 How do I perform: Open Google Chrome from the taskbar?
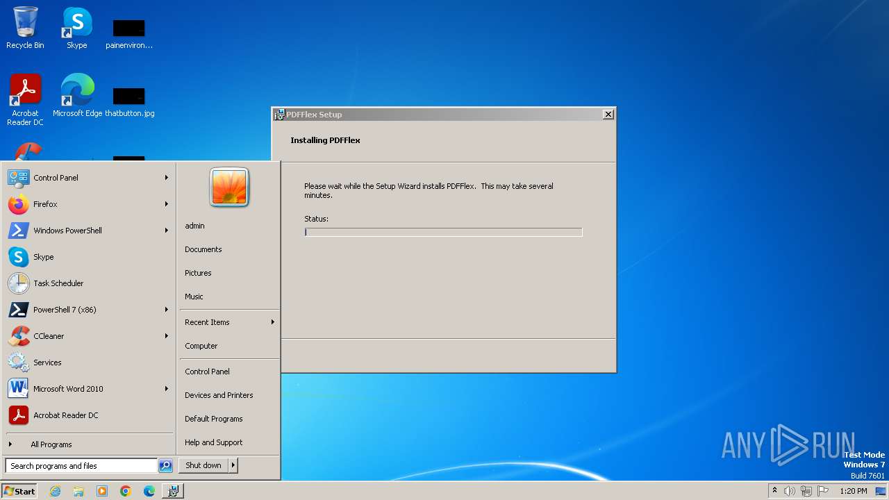pos(126,491)
